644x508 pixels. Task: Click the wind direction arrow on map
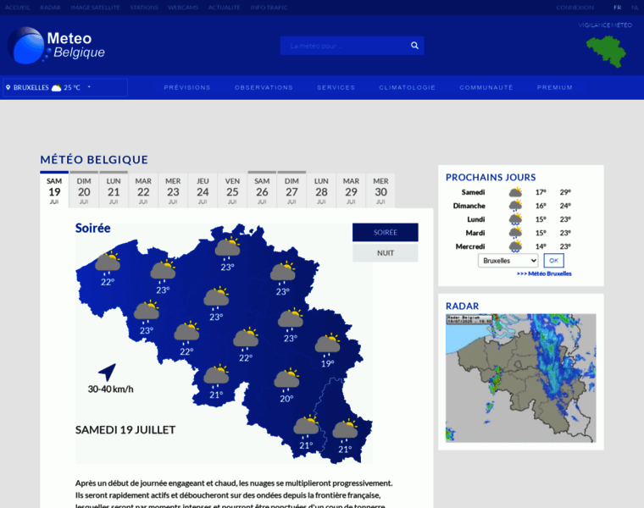pos(108,372)
